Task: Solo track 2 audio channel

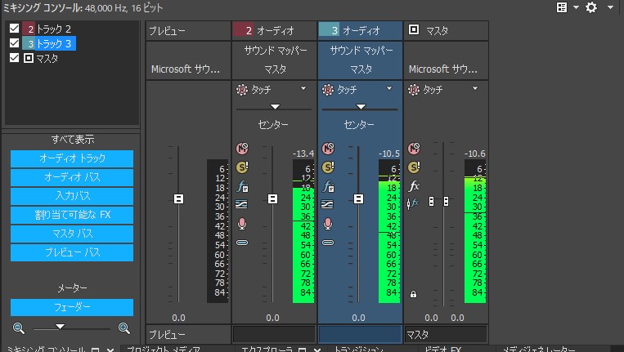Action: pos(242,167)
